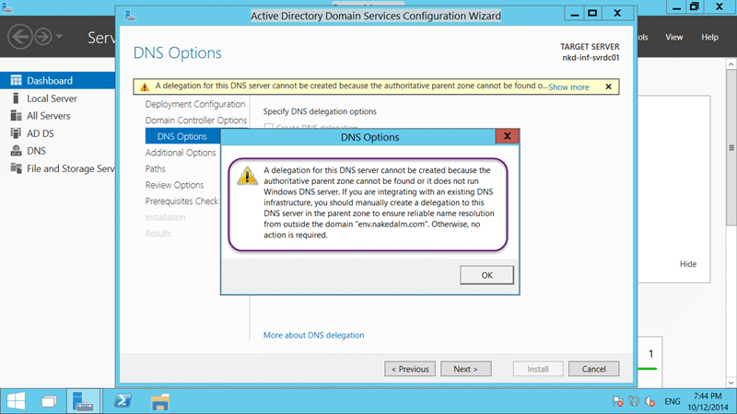Go back in Server Manager
This screenshot has height=414, width=737.
click(x=19, y=36)
